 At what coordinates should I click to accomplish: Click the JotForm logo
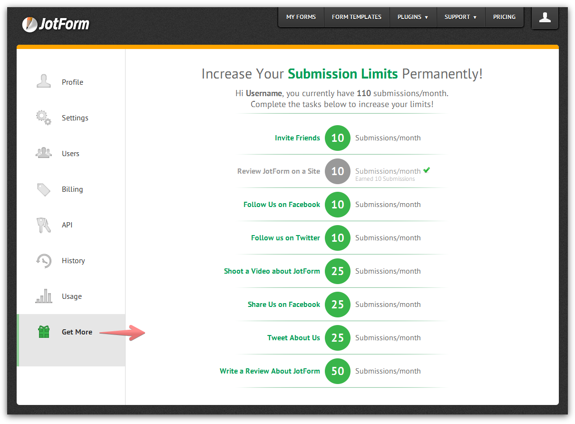point(56,23)
